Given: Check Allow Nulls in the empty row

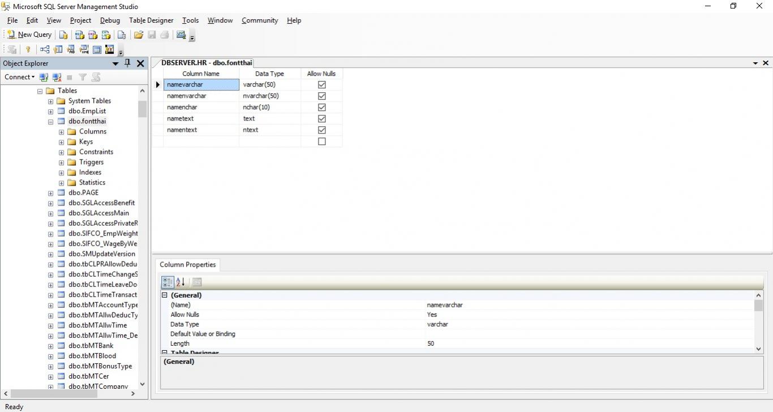Looking at the screenshot, I should [321, 141].
